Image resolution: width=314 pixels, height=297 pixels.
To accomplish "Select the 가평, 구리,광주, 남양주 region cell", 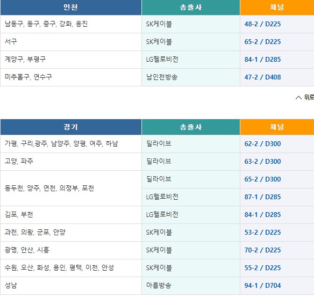I will tap(71, 144).
